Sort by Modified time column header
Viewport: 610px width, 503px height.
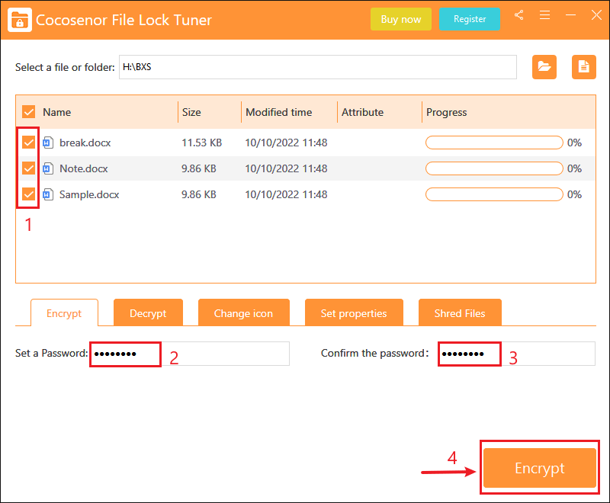279,112
